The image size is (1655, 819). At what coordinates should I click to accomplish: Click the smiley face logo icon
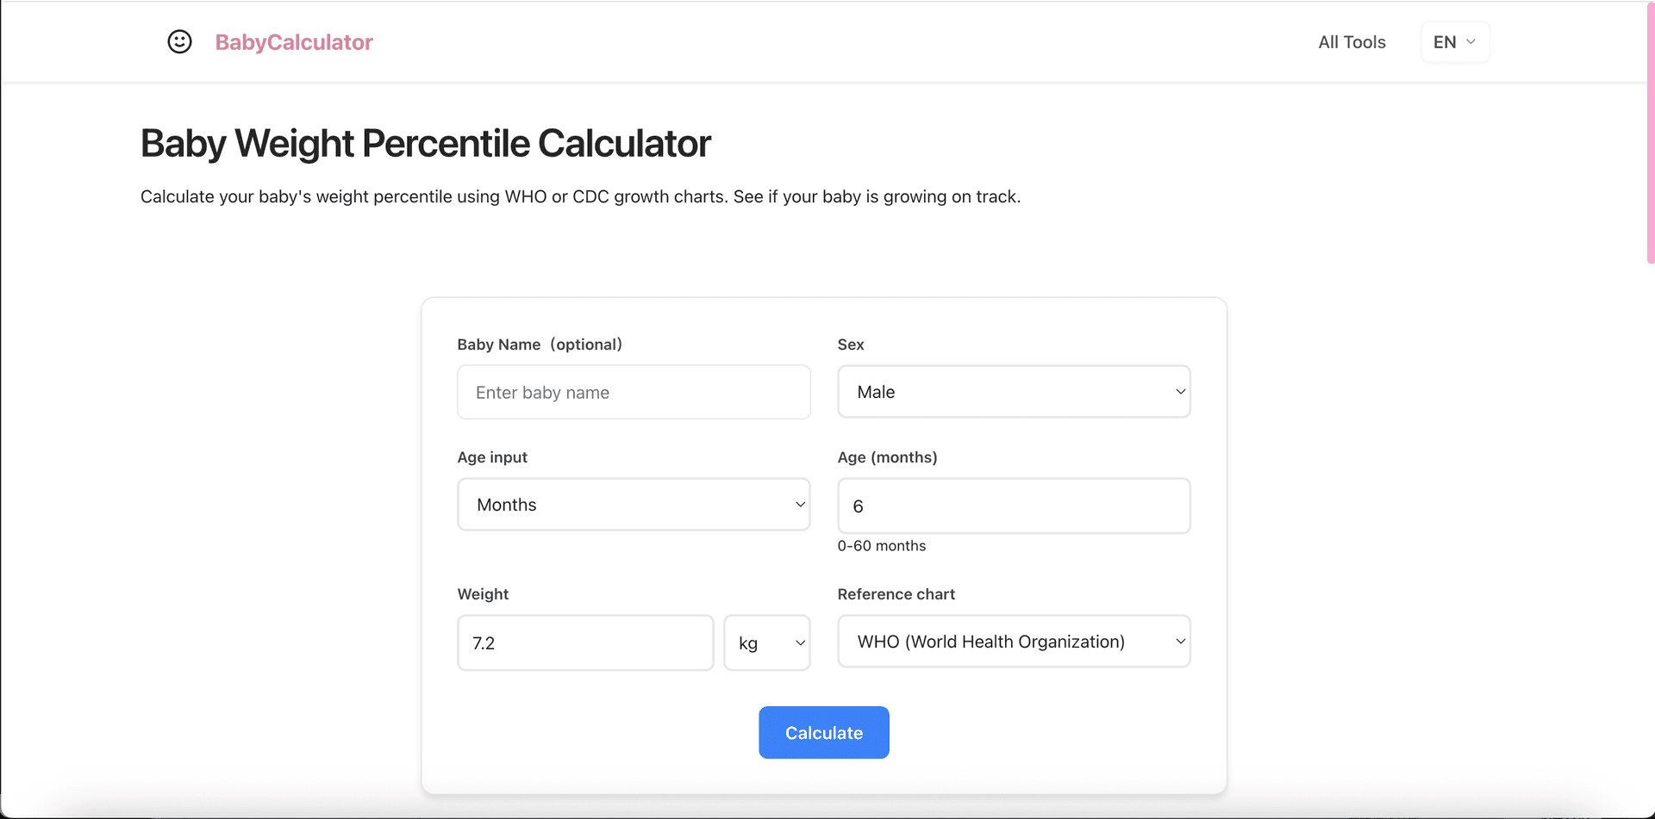click(179, 41)
